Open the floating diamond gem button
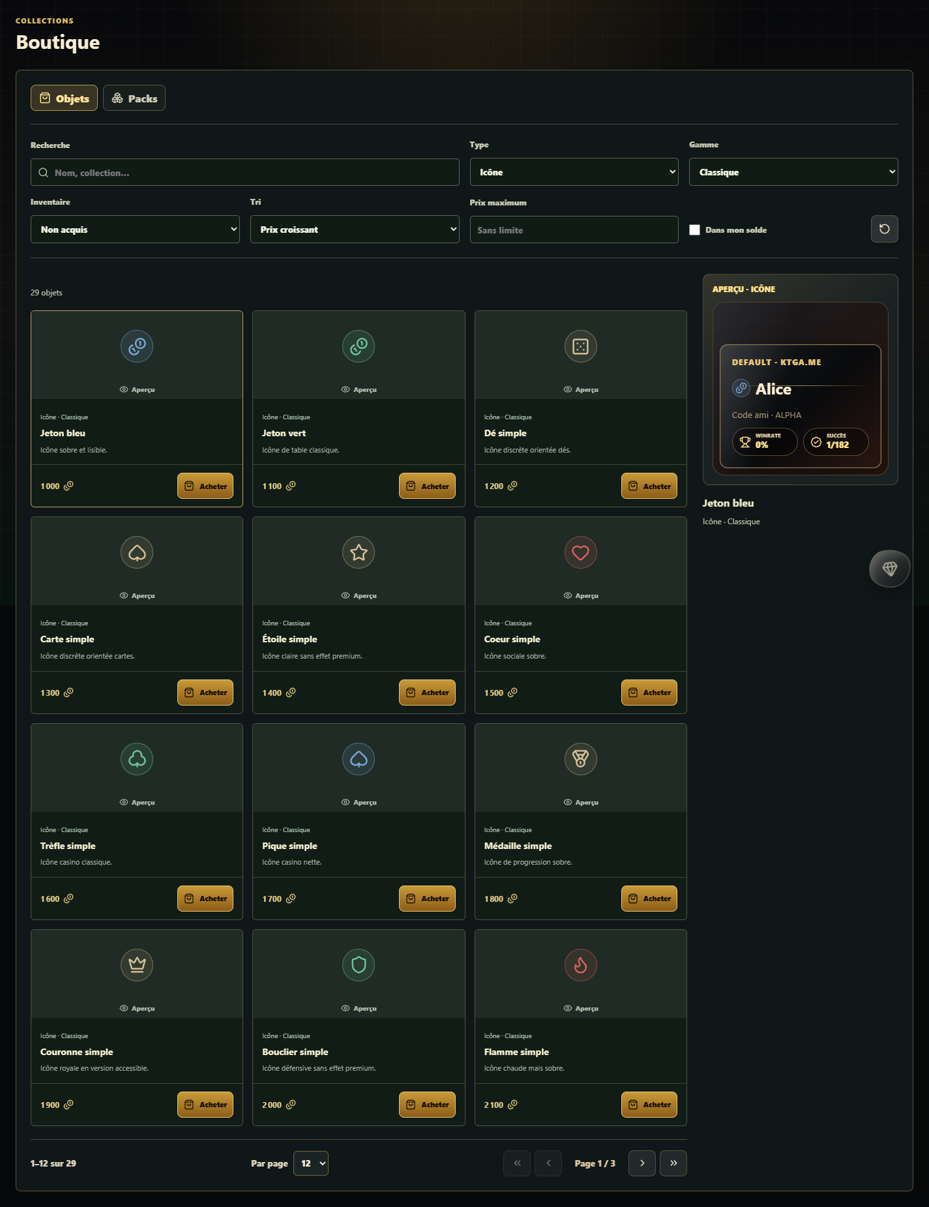This screenshot has width=929, height=1207. click(x=889, y=569)
